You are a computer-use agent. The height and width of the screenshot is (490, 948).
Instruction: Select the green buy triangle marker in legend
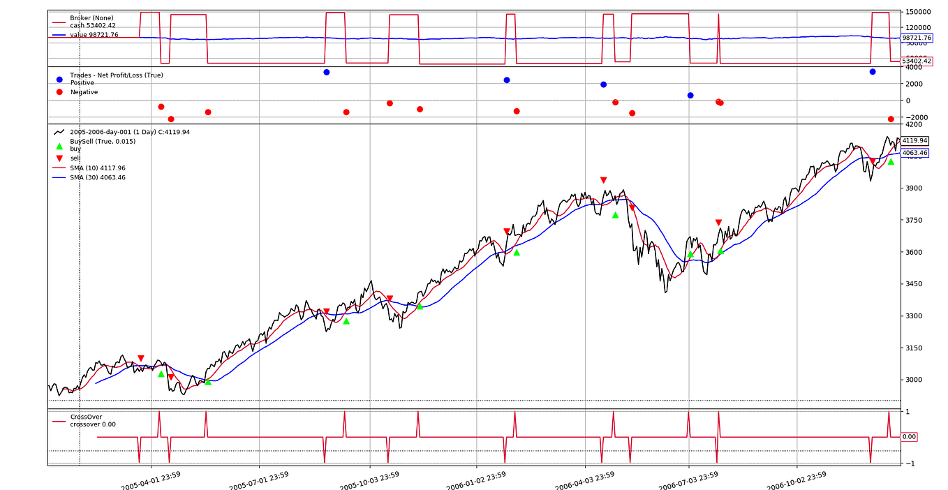[59, 147]
